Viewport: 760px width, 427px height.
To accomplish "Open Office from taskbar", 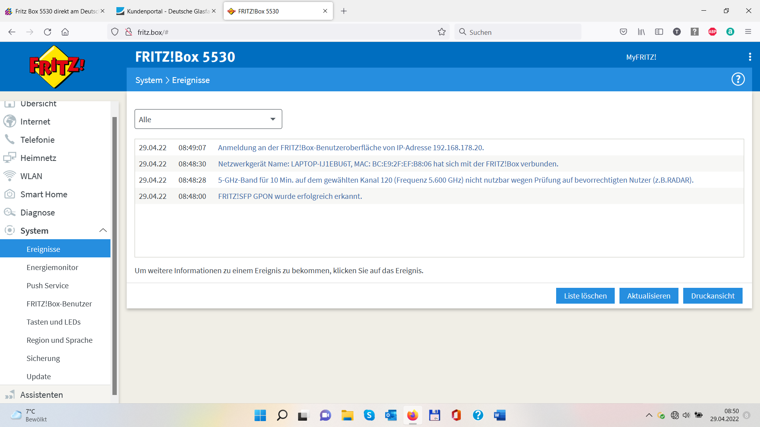I will pyautogui.click(x=456, y=415).
